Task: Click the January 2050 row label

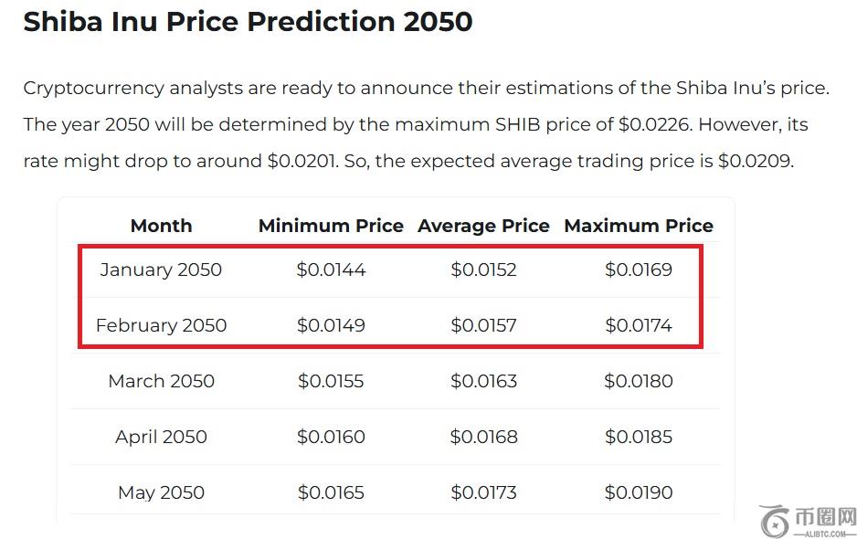Action: pyautogui.click(x=161, y=269)
